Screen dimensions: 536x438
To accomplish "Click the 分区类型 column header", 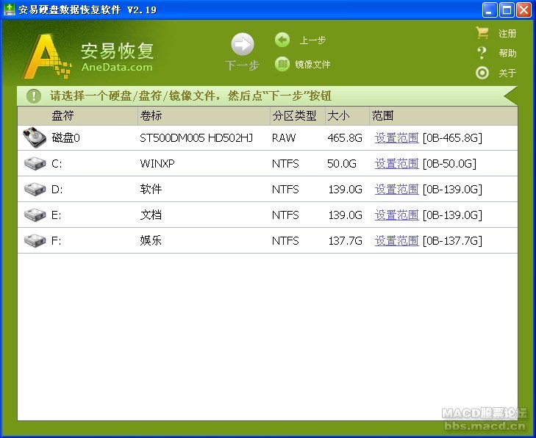I will click(294, 116).
